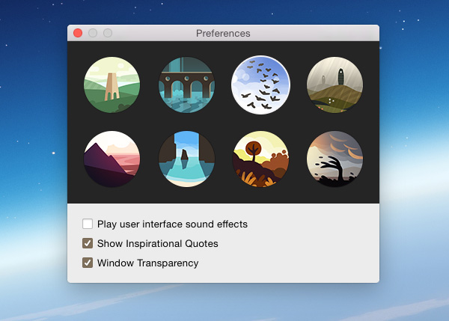Click the greyed-out zoom button of Preferences
The height and width of the screenshot is (321, 449).
(x=108, y=33)
